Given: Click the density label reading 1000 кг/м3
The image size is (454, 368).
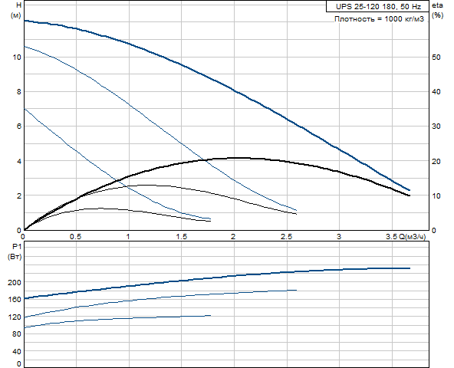Looking at the screenshot, I should coord(379,19).
